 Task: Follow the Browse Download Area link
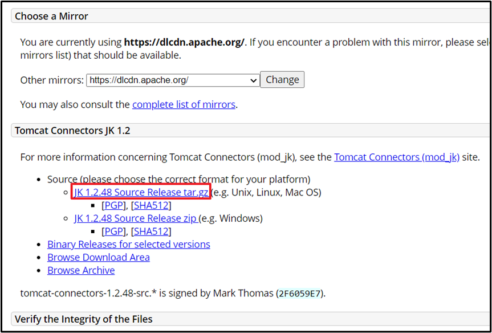pyautogui.click(x=99, y=257)
